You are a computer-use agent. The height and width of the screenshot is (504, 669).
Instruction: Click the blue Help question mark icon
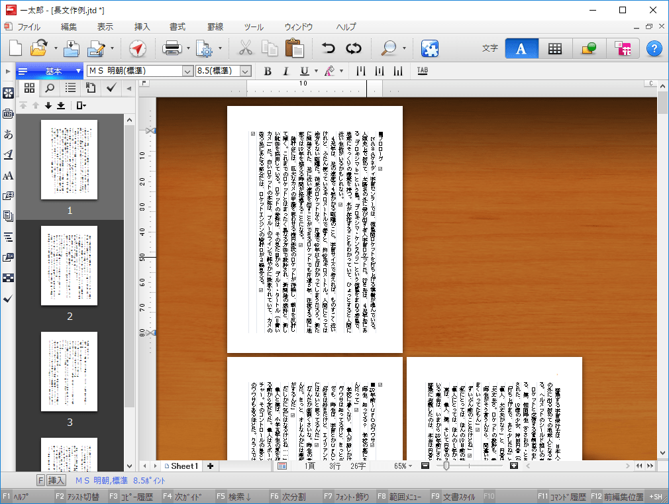(x=654, y=48)
